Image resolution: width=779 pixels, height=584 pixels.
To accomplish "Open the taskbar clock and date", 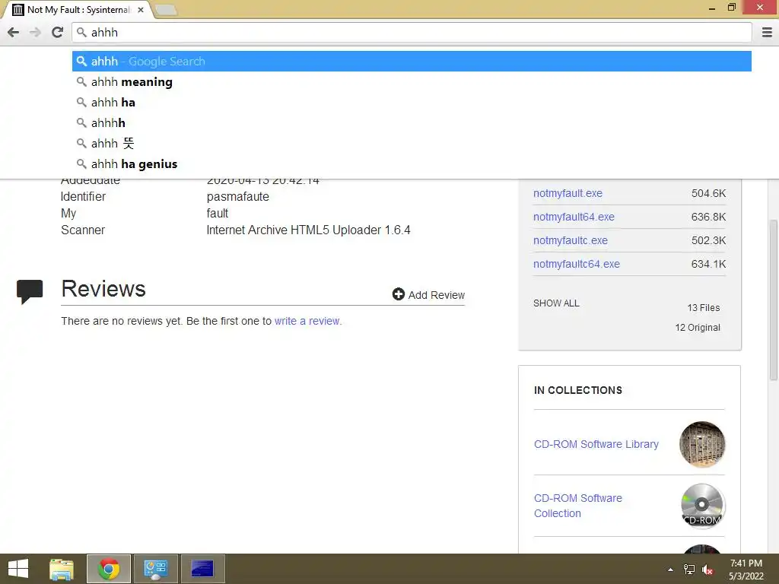I will 746,570.
